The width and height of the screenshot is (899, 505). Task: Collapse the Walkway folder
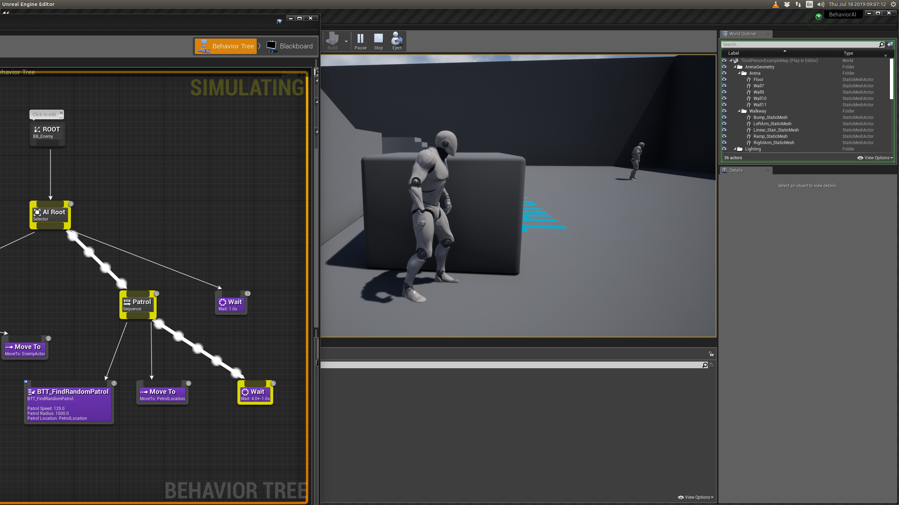[x=739, y=111]
